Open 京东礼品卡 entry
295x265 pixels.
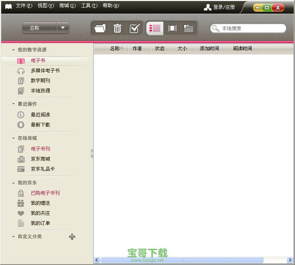tap(43, 169)
